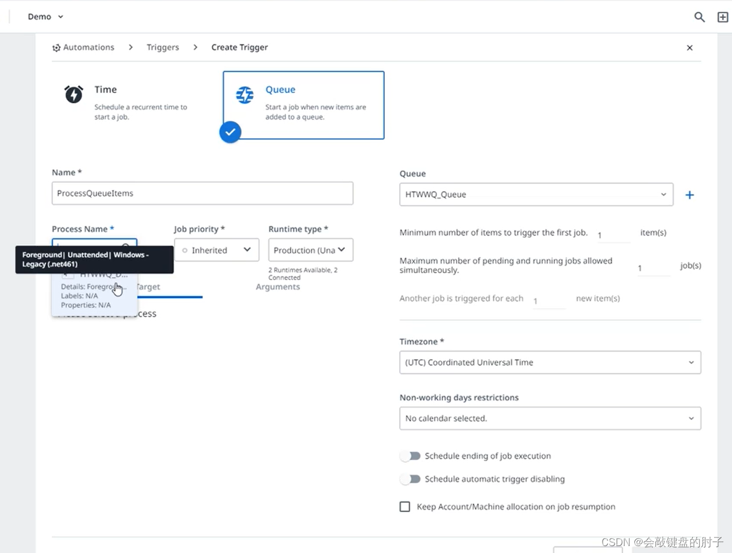Open the HTWWQ_Queue dropdown
This screenshot has height=553, width=732.
point(536,195)
